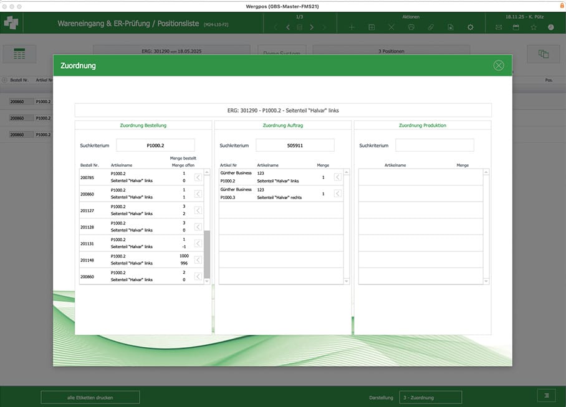Image resolution: width=566 pixels, height=407 pixels.
Task: Click the Zuordnung Bestellung list scrollbar thumb
Action: [207, 254]
